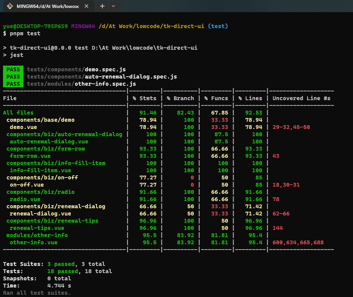Click components/biz/form-row directory row
The height and width of the screenshot is (297, 353).
(46, 149)
